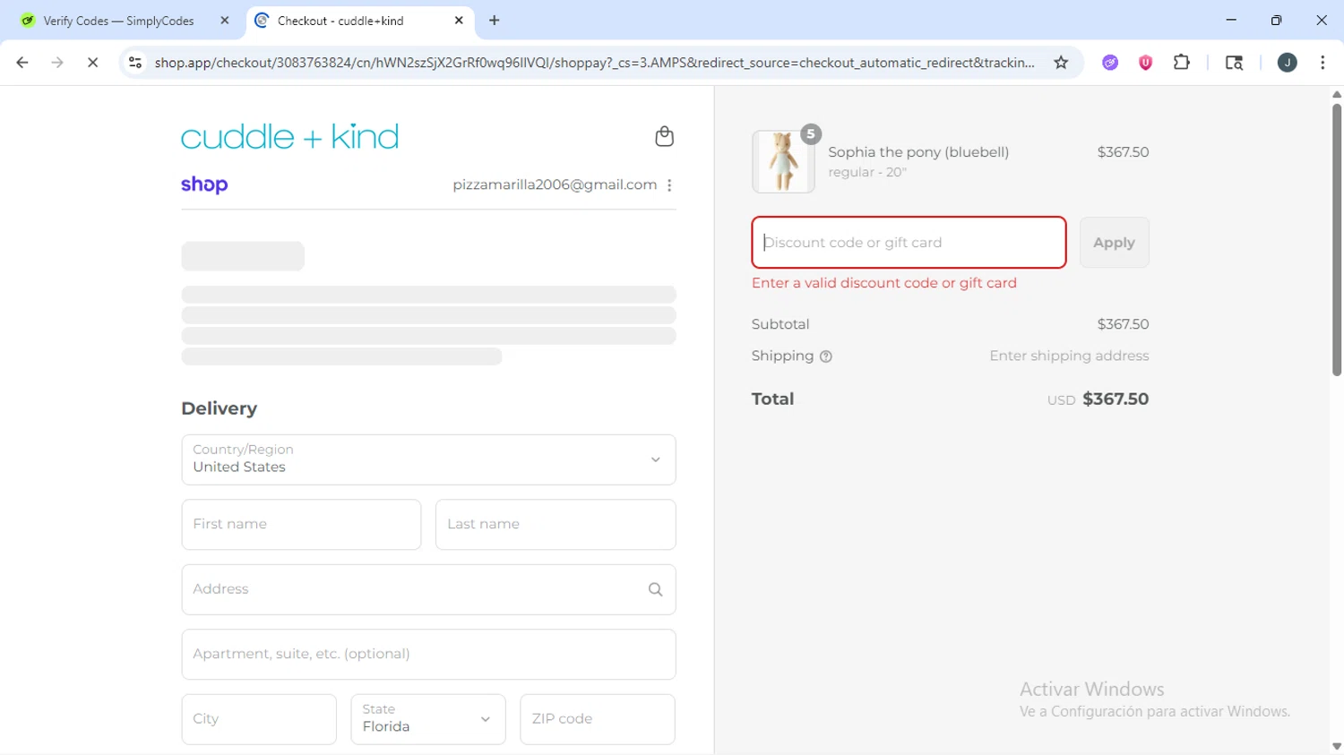The height and width of the screenshot is (755, 1344).
Task: Click the ZIP code field
Action: (598, 719)
